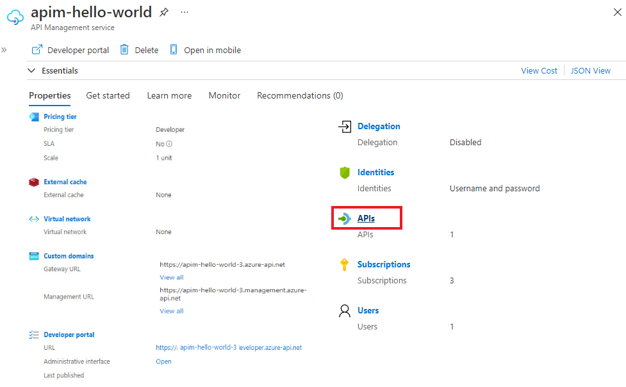Open the APIs link
Image resolution: width=626 pixels, height=387 pixels.
coord(366,219)
